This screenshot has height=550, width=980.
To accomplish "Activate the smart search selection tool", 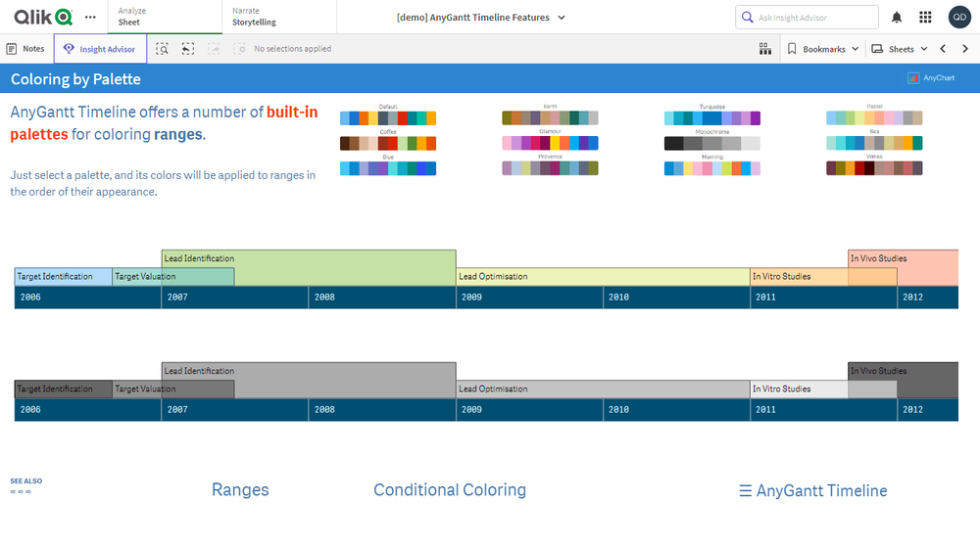I will [163, 49].
